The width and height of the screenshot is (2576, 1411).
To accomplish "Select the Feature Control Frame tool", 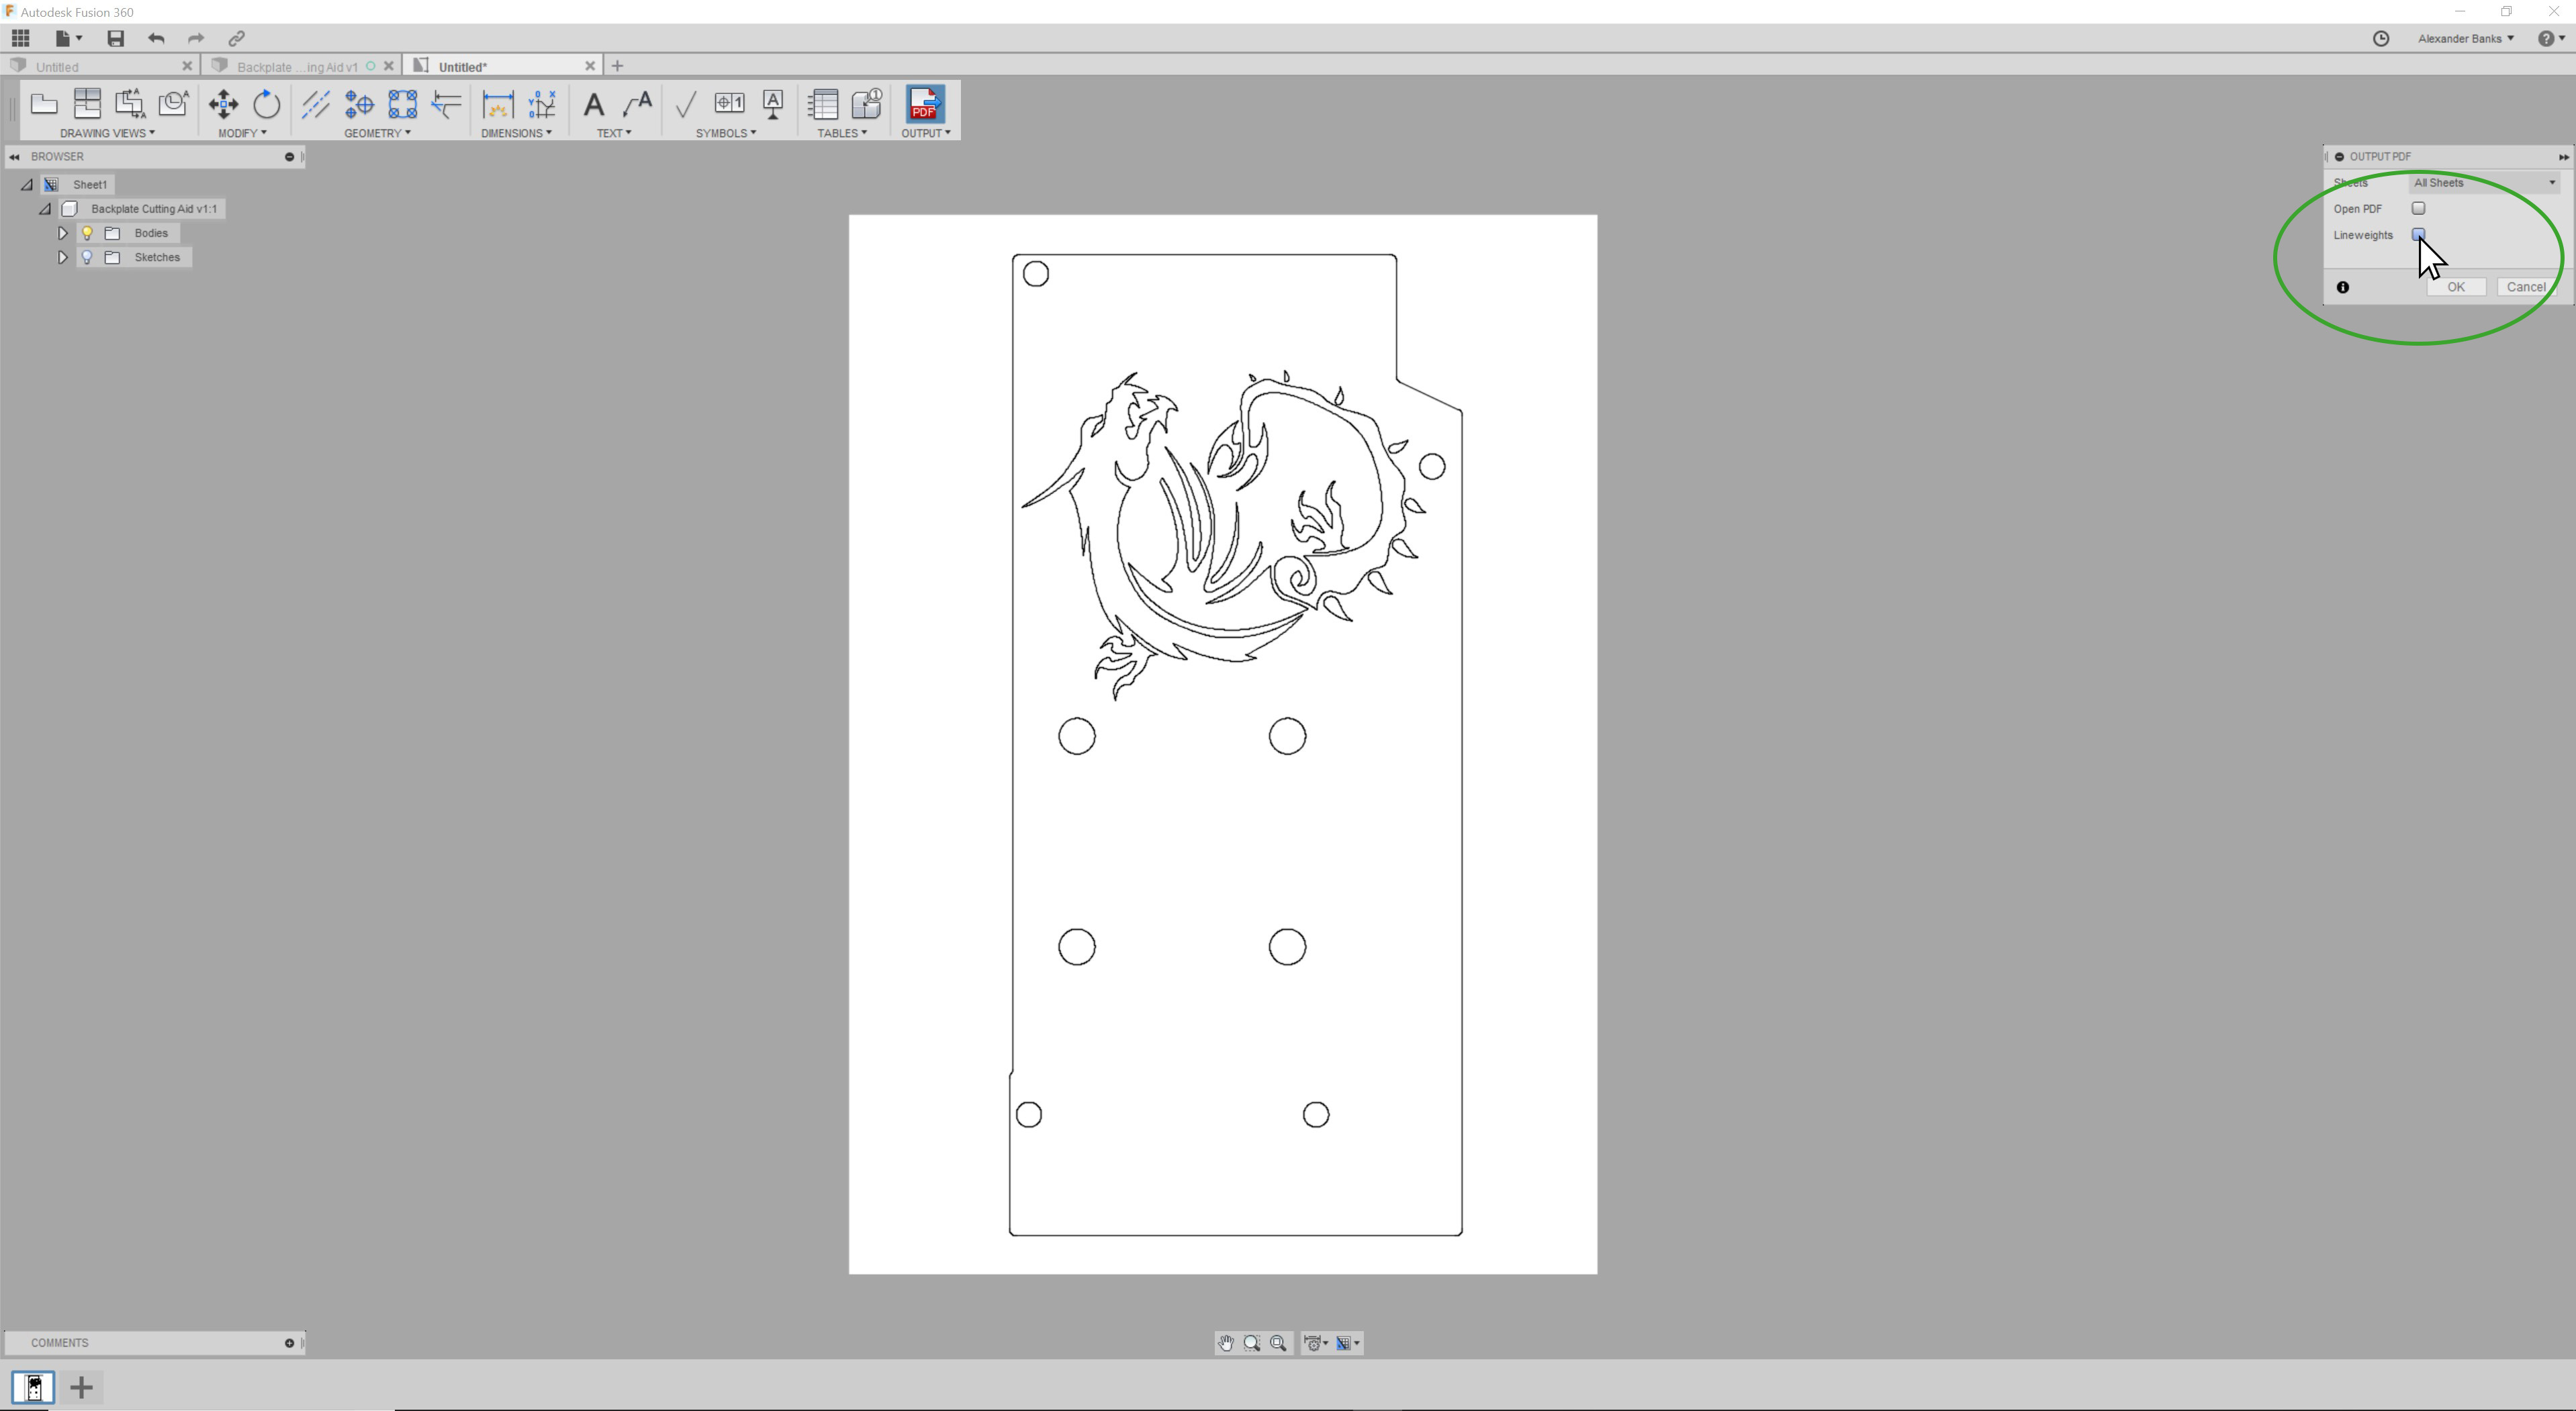I will pos(729,103).
